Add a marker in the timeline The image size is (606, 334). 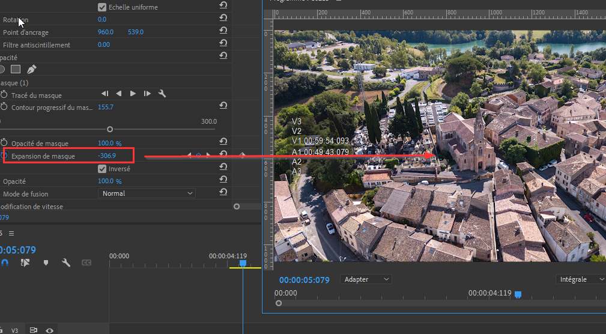pyautogui.click(x=46, y=263)
